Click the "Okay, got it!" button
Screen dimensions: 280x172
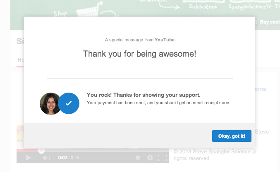[232, 136]
